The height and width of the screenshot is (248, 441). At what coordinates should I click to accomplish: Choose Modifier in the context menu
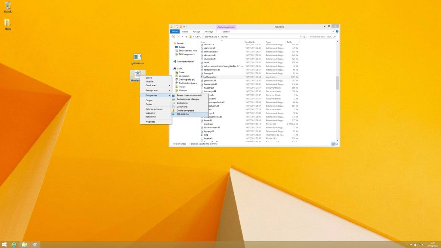click(x=156, y=81)
